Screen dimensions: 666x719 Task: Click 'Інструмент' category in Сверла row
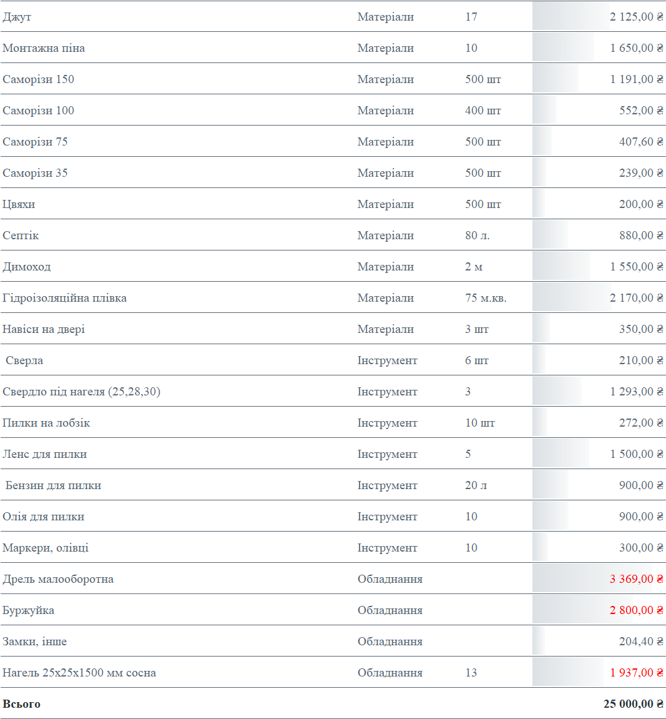387,360
